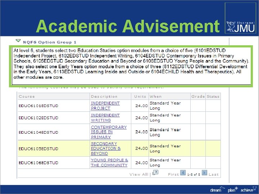Select course code EDUC6105EDSTUD
259x194 pixels.
[38, 149]
